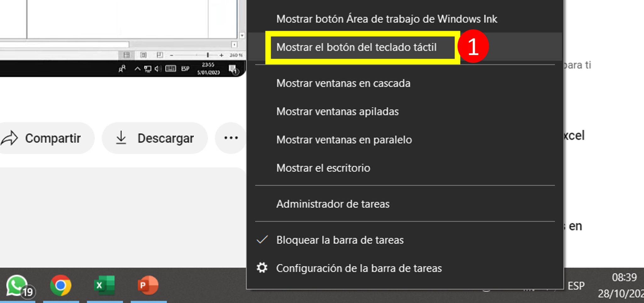Click the People icon on the taskbar
This screenshot has width=644, height=303.
122,68
